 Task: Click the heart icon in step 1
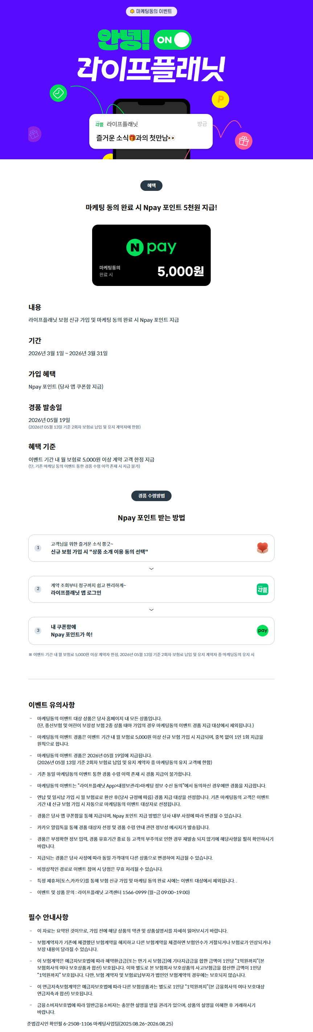point(262,548)
